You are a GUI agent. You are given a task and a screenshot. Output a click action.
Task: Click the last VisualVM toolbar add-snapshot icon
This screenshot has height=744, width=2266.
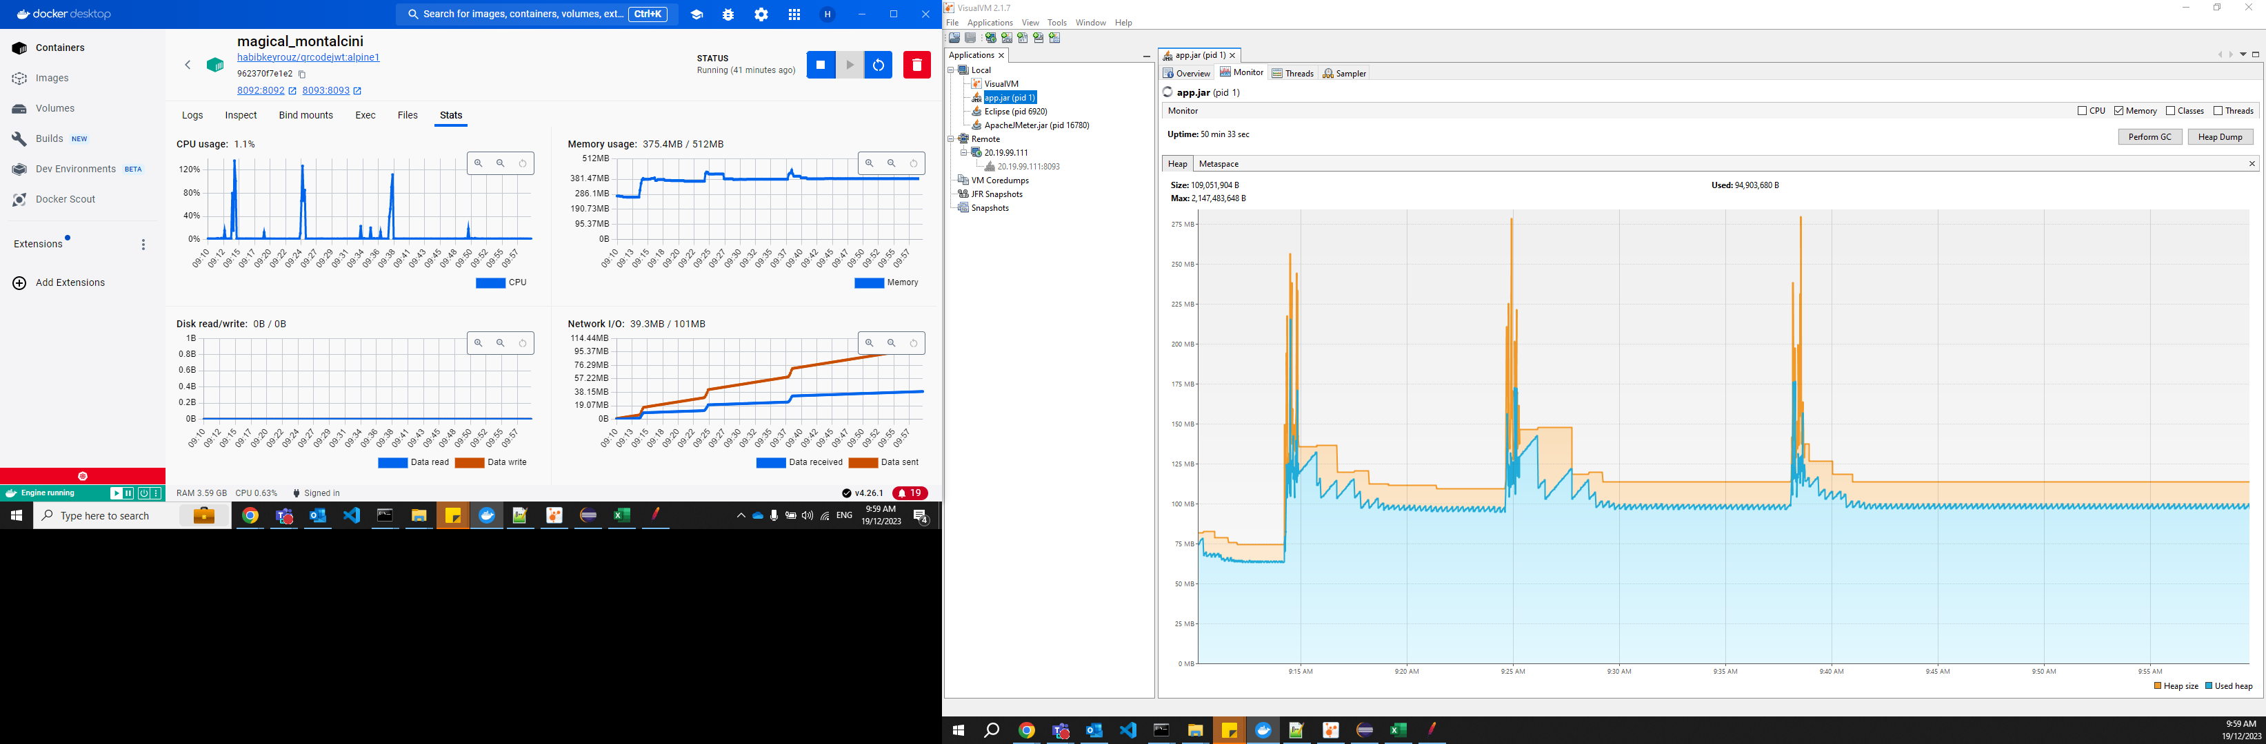pos(1054,38)
